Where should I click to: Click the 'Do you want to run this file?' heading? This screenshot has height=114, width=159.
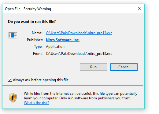pos(32,22)
